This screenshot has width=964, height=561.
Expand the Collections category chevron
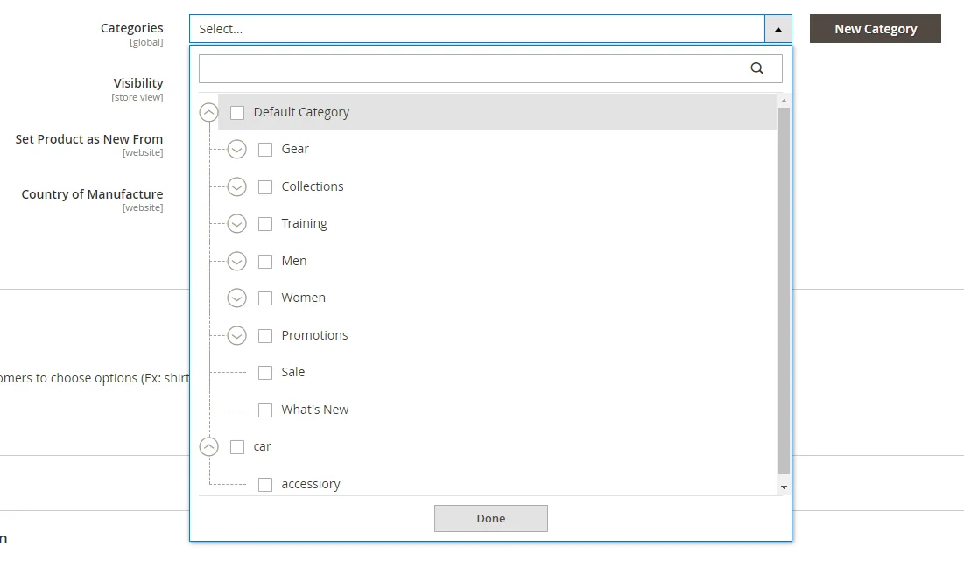point(236,186)
